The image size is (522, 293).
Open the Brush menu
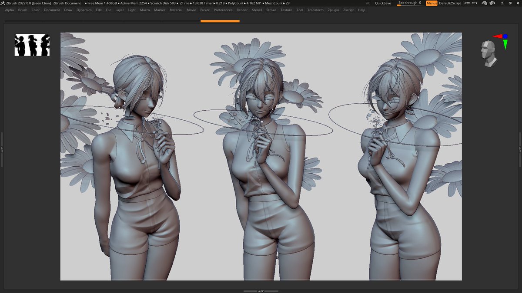click(23, 10)
